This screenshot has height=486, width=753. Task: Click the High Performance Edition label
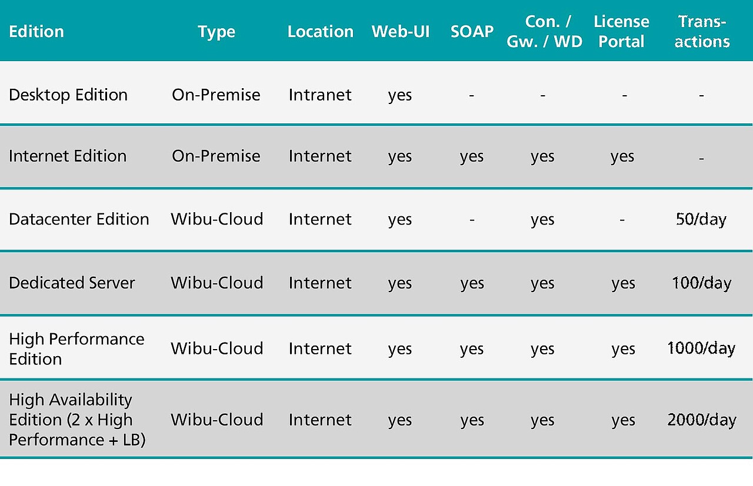click(x=76, y=348)
